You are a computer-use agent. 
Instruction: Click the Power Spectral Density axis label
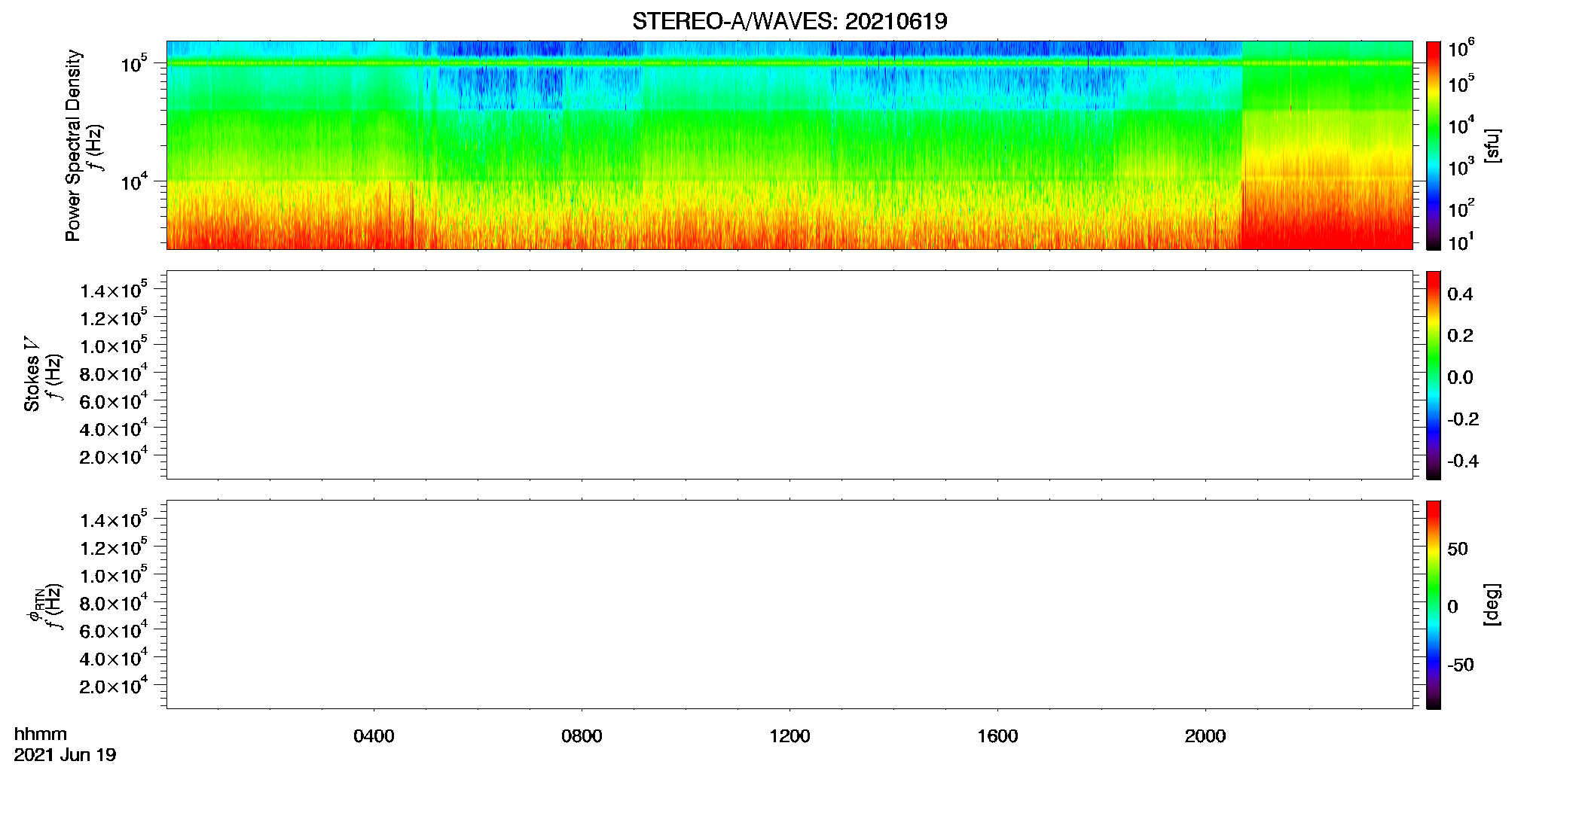click(73, 145)
